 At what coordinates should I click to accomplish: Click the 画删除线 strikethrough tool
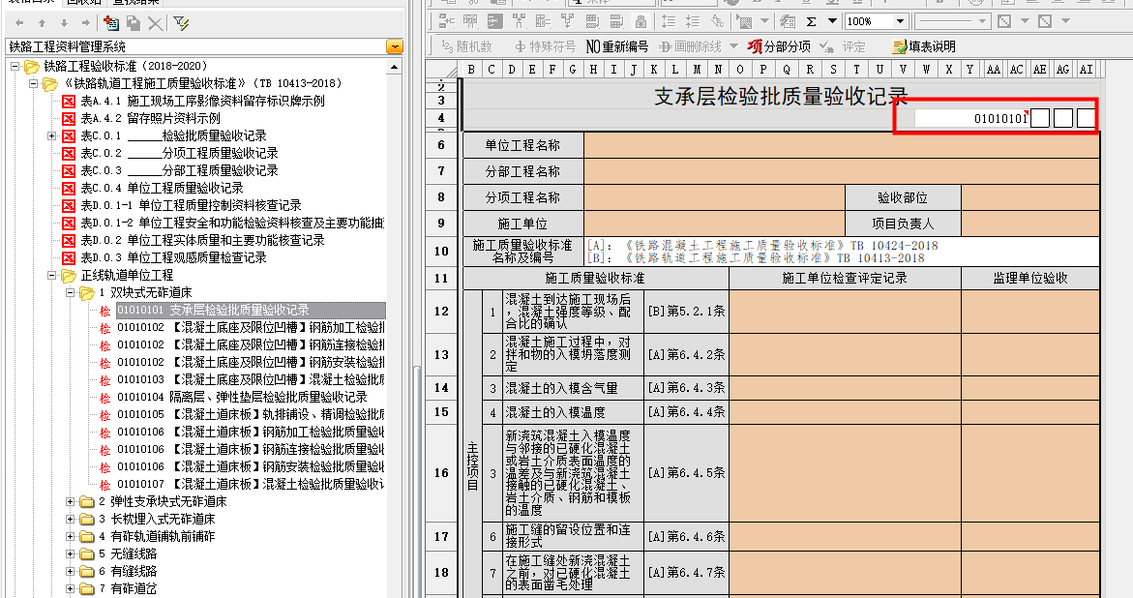coord(691,46)
